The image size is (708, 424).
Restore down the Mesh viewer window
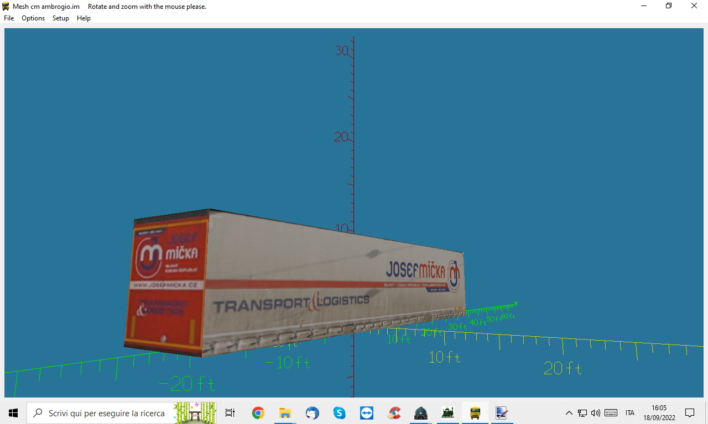(669, 6)
